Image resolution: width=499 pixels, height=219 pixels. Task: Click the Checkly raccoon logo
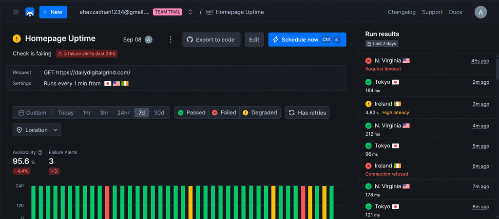coord(30,12)
